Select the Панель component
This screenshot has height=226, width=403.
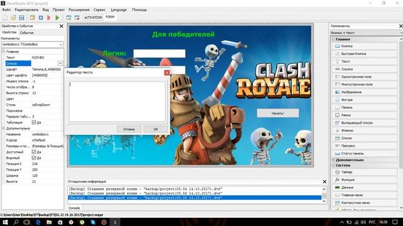365,107
